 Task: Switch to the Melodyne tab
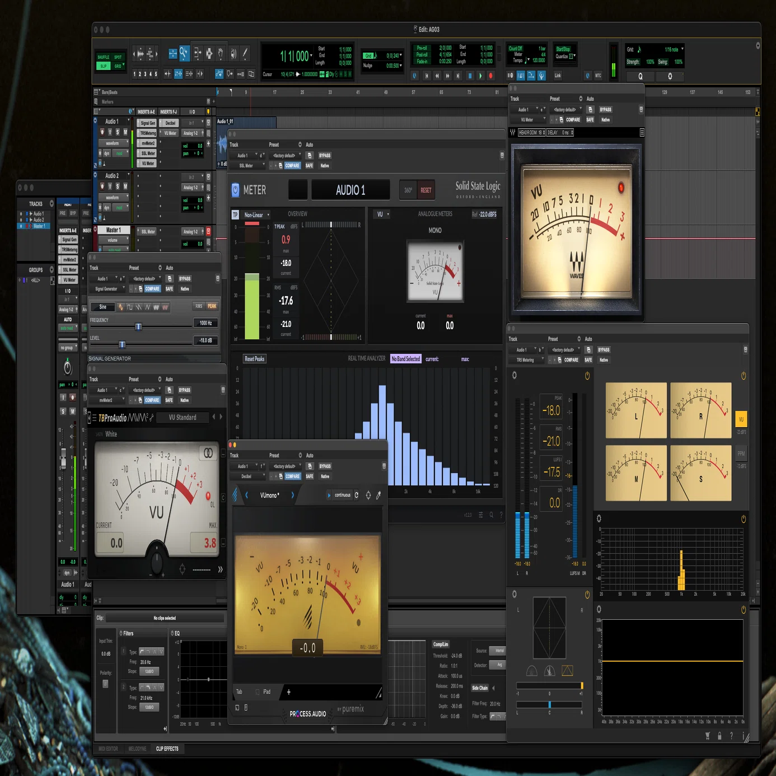pyautogui.click(x=137, y=749)
